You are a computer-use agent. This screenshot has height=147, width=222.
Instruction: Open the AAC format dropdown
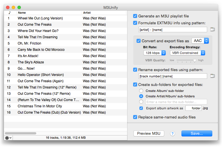click(200, 41)
